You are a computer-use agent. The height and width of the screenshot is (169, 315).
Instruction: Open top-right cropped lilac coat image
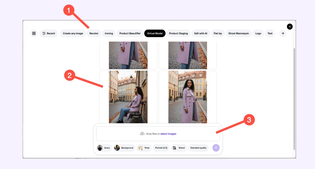pyautogui.click(x=188, y=55)
